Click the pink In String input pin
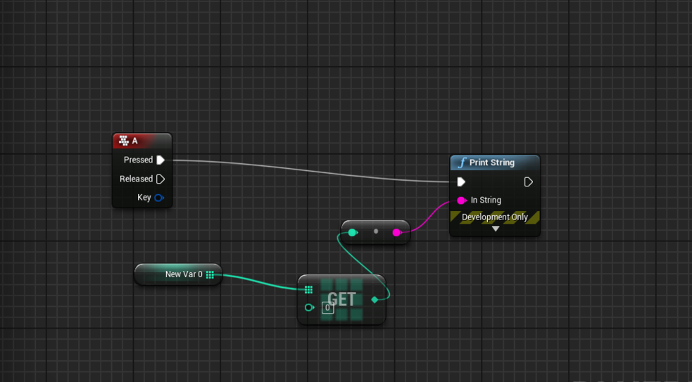The image size is (692, 382). pyautogui.click(x=462, y=200)
